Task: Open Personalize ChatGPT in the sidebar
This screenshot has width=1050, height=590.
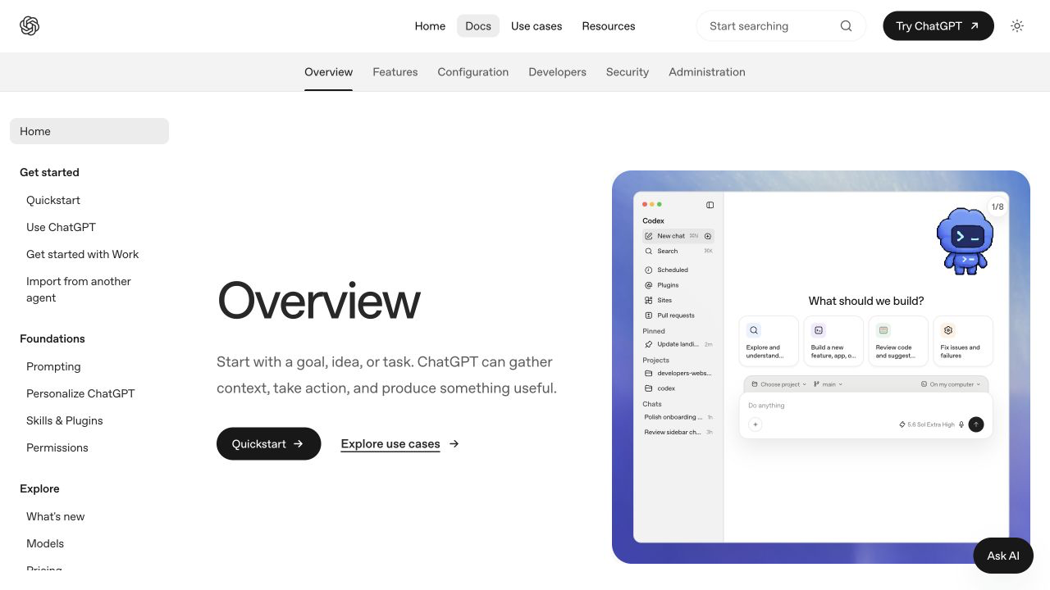Action: coord(80,393)
